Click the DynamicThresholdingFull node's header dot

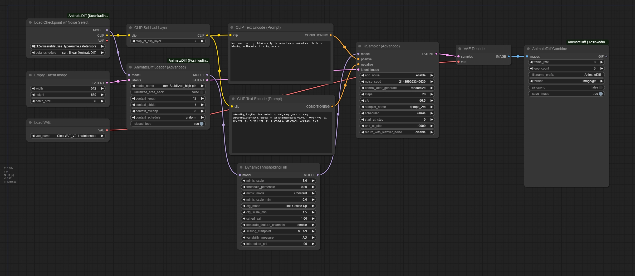point(241,167)
